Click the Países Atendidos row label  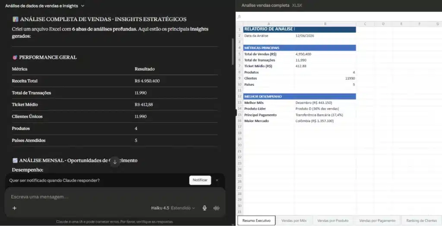tap(28, 140)
